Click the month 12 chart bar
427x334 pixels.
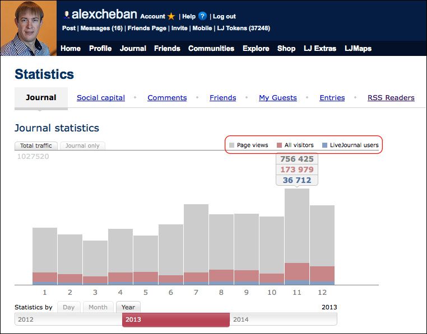point(322,245)
